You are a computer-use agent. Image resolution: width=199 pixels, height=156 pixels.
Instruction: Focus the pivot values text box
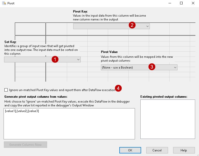[x=69, y=124]
